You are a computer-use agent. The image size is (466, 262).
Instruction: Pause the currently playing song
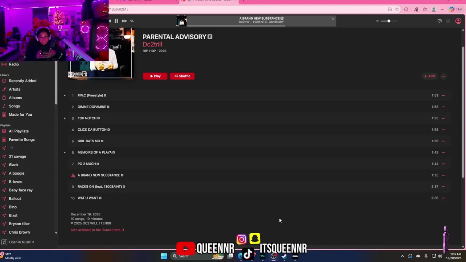click(x=116, y=21)
